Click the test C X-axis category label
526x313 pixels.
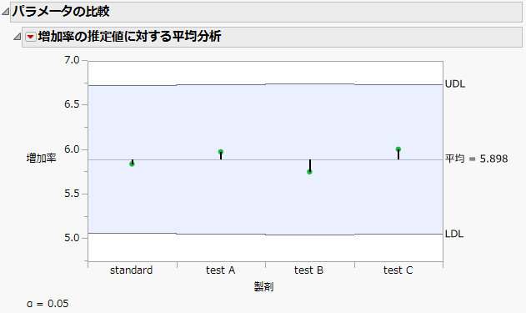[x=398, y=270]
